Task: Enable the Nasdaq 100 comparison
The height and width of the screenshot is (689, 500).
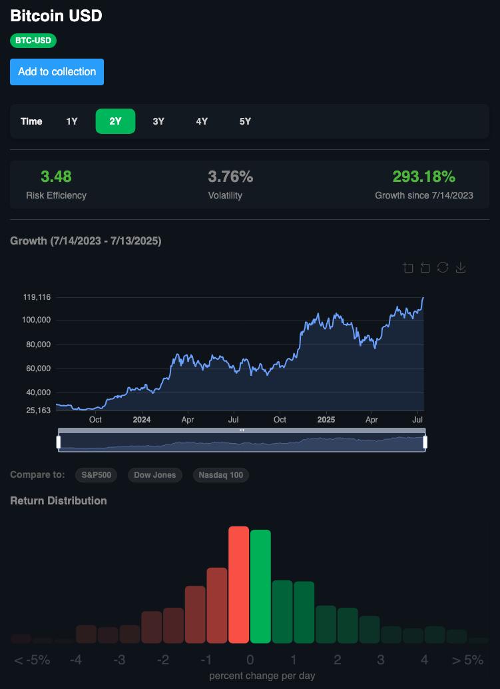Action: 220,475
